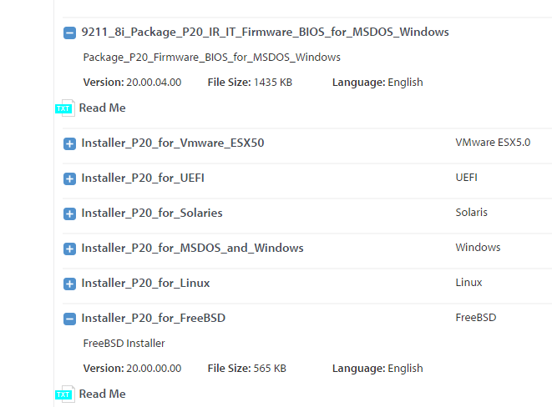
Task: Click the Installer_P20_for_Linux title text
Action: point(145,283)
